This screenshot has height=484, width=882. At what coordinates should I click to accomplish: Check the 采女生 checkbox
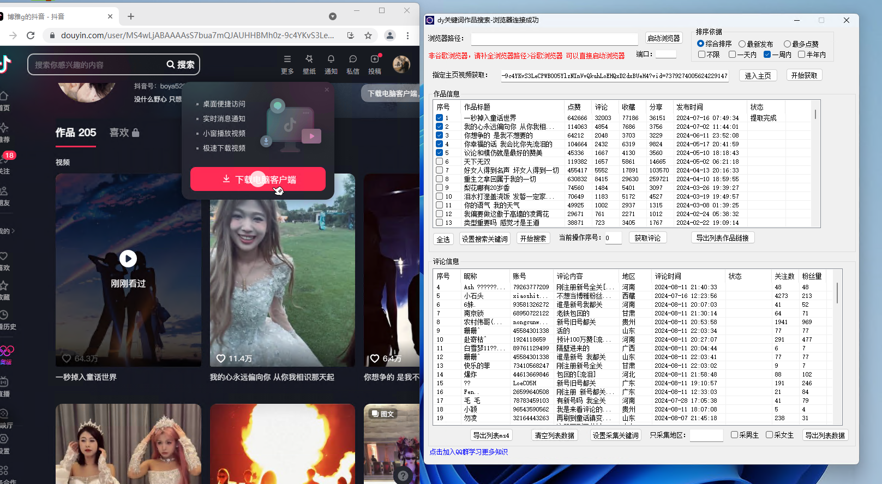tap(769, 434)
